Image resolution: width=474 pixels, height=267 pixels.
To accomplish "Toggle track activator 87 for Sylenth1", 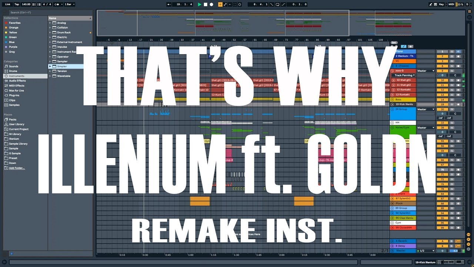I will coord(442,198).
